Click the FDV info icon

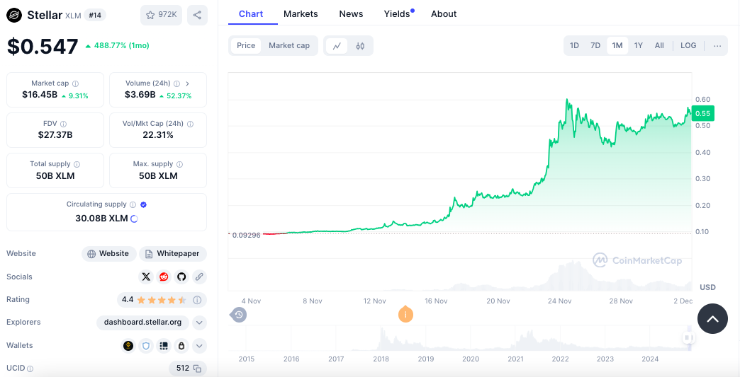[64, 124]
